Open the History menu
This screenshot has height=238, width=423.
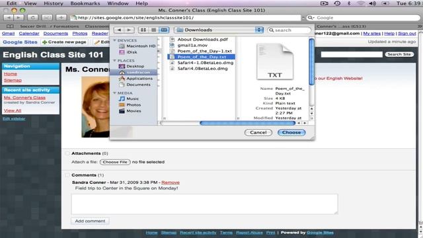[53, 3]
